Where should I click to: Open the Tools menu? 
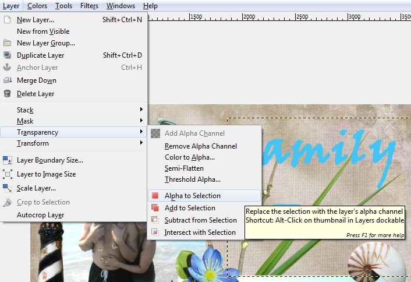(x=63, y=6)
